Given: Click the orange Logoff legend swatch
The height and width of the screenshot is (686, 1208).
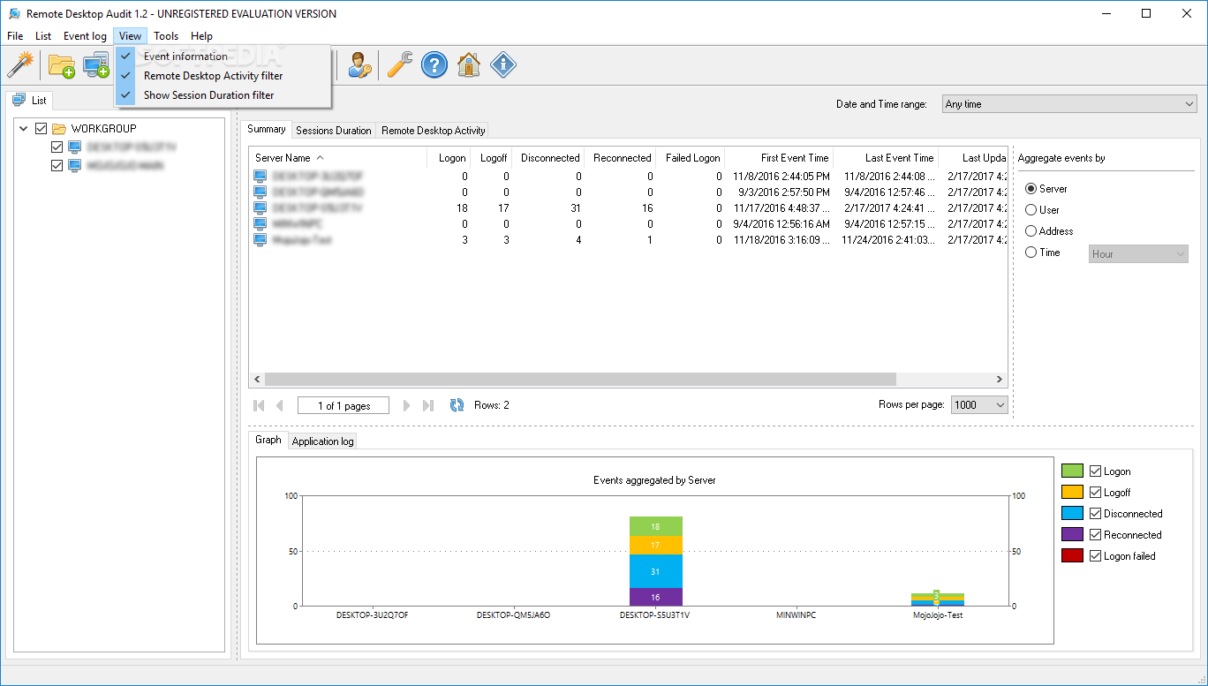Looking at the screenshot, I should [1072, 493].
